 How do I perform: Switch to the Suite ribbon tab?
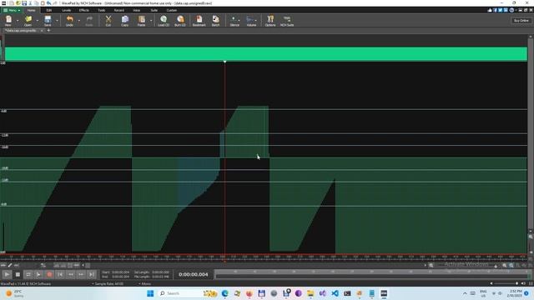click(154, 10)
